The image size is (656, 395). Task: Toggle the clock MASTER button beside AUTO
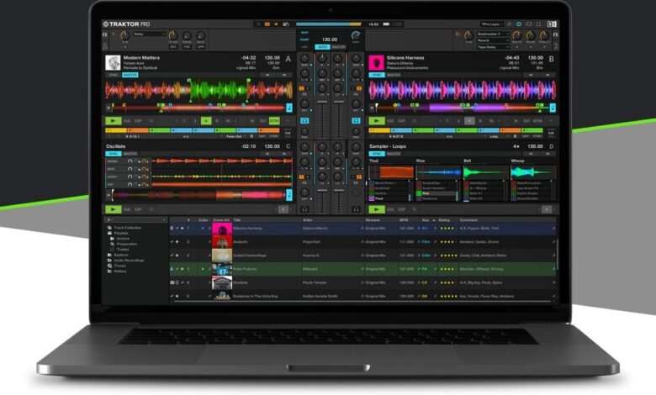coord(338,47)
